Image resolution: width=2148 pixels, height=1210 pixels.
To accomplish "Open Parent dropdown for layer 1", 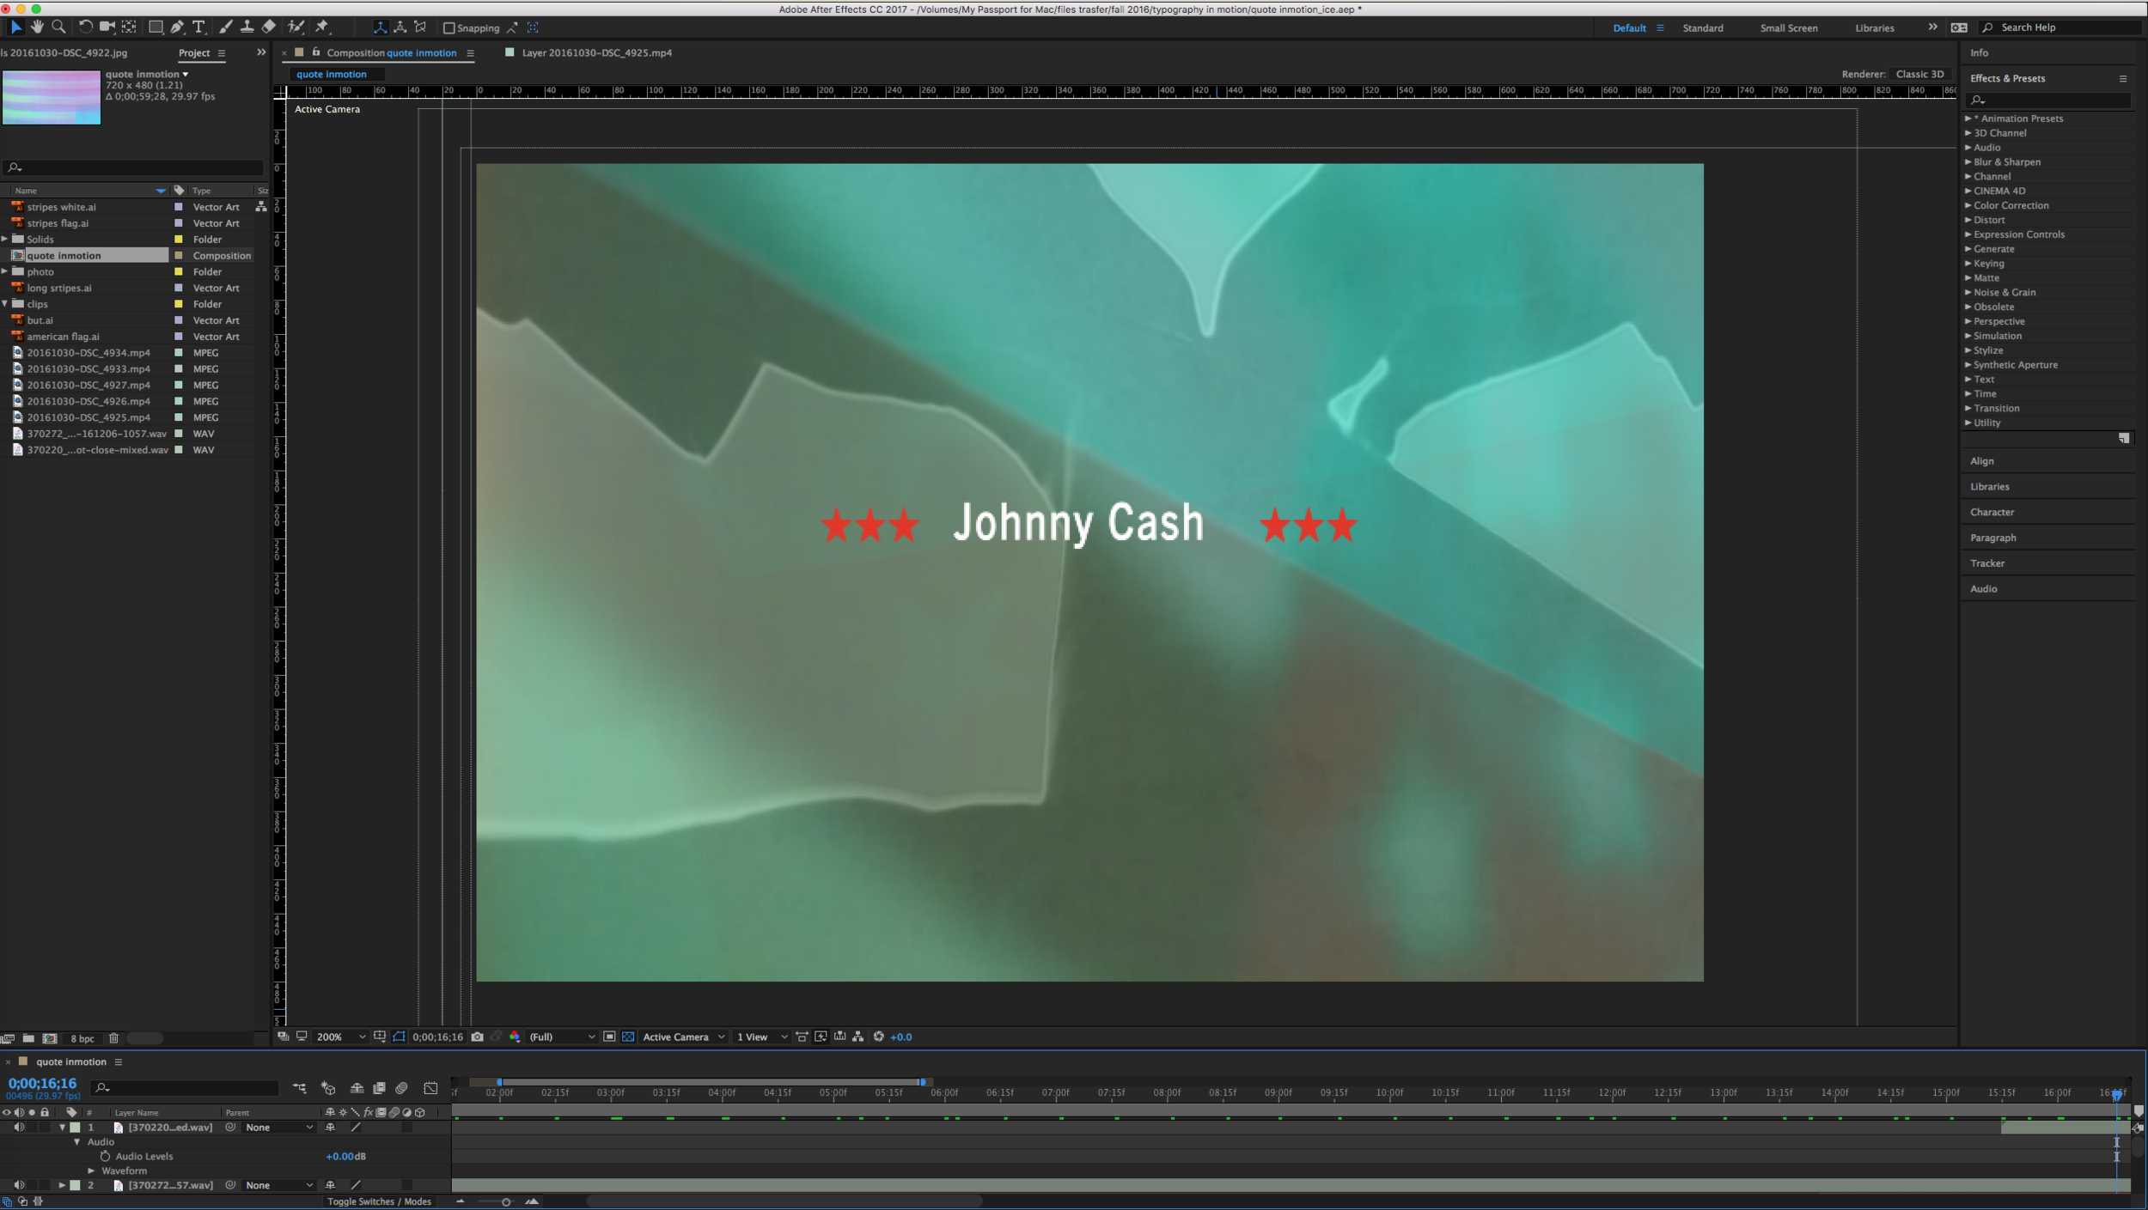I will tap(279, 1128).
